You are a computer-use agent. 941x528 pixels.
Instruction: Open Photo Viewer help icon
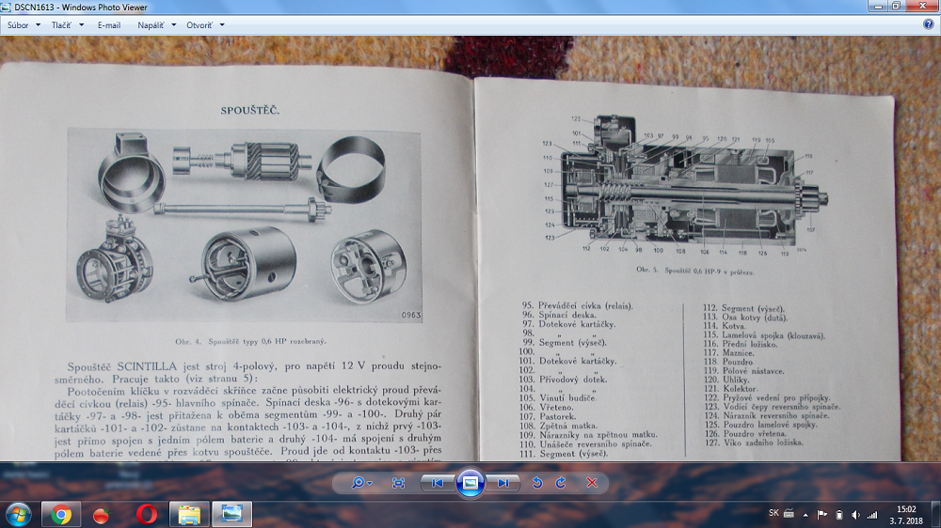(x=929, y=24)
